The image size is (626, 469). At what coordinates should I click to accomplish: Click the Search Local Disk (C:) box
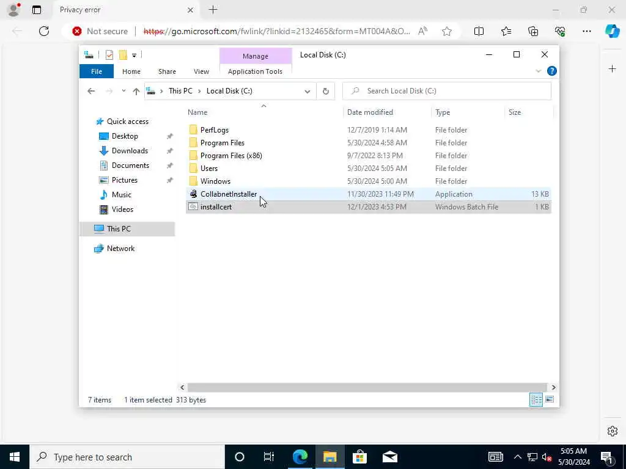[x=447, y=91]
